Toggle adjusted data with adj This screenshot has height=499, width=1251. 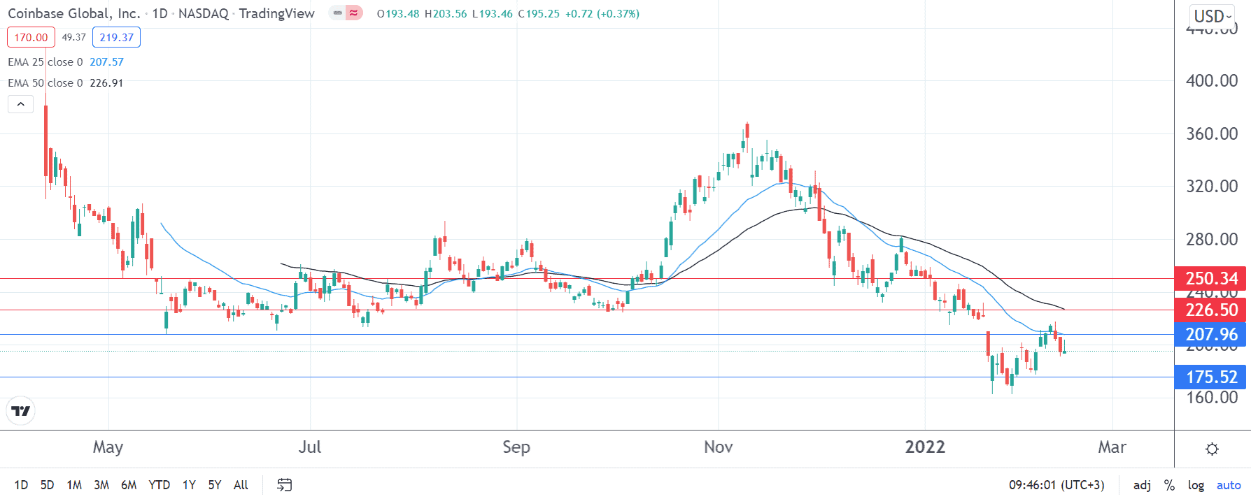click(1142, 484)
